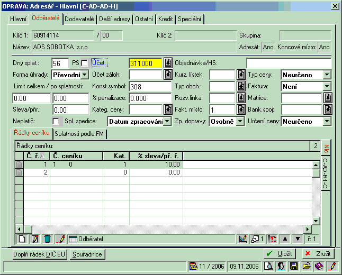Move row up with black triangle
Viewport: 342px width, 275px height.
point(285,239)
